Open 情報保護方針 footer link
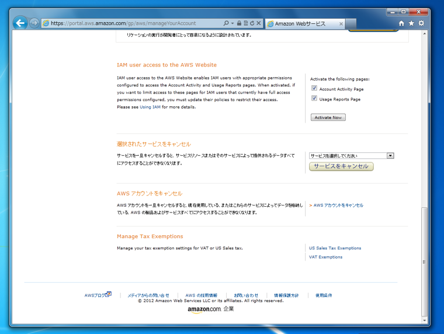Image resolution: width=444 pixels, height=334 pixels. [286, 295]
